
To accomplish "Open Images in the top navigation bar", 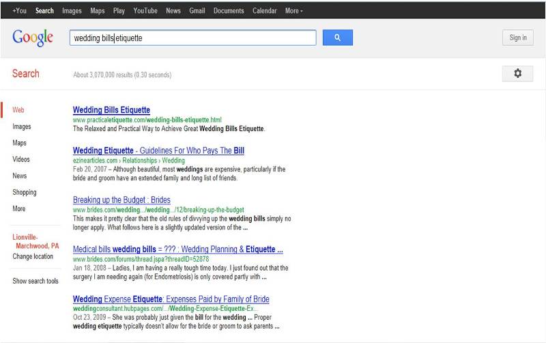I will pos(72,11).
